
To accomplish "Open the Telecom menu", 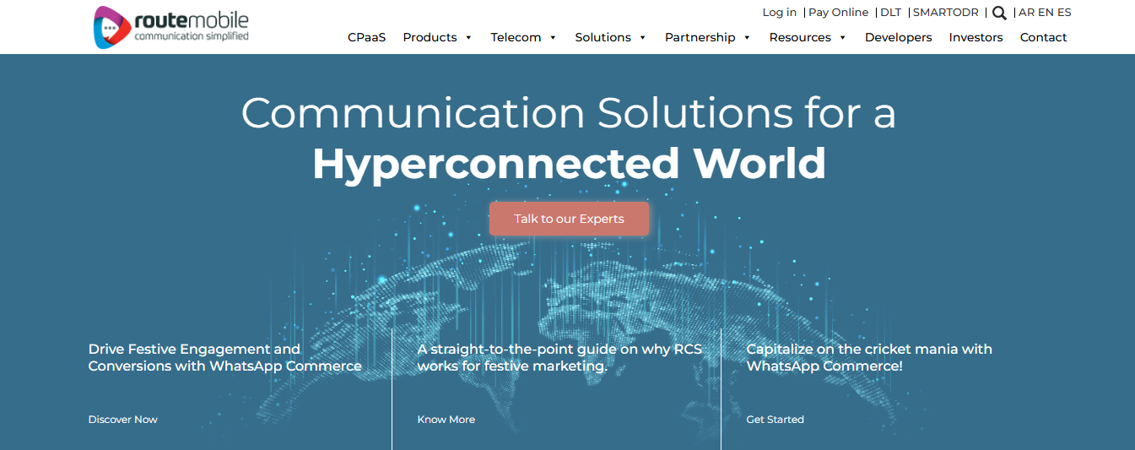I will [516, 37].
